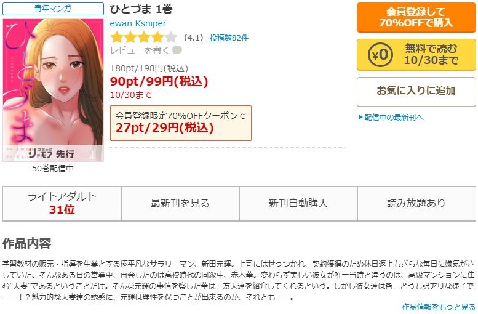
Task: Open the ライトアダルト 31位 ranking tab
Action: (x=62, y=203)
